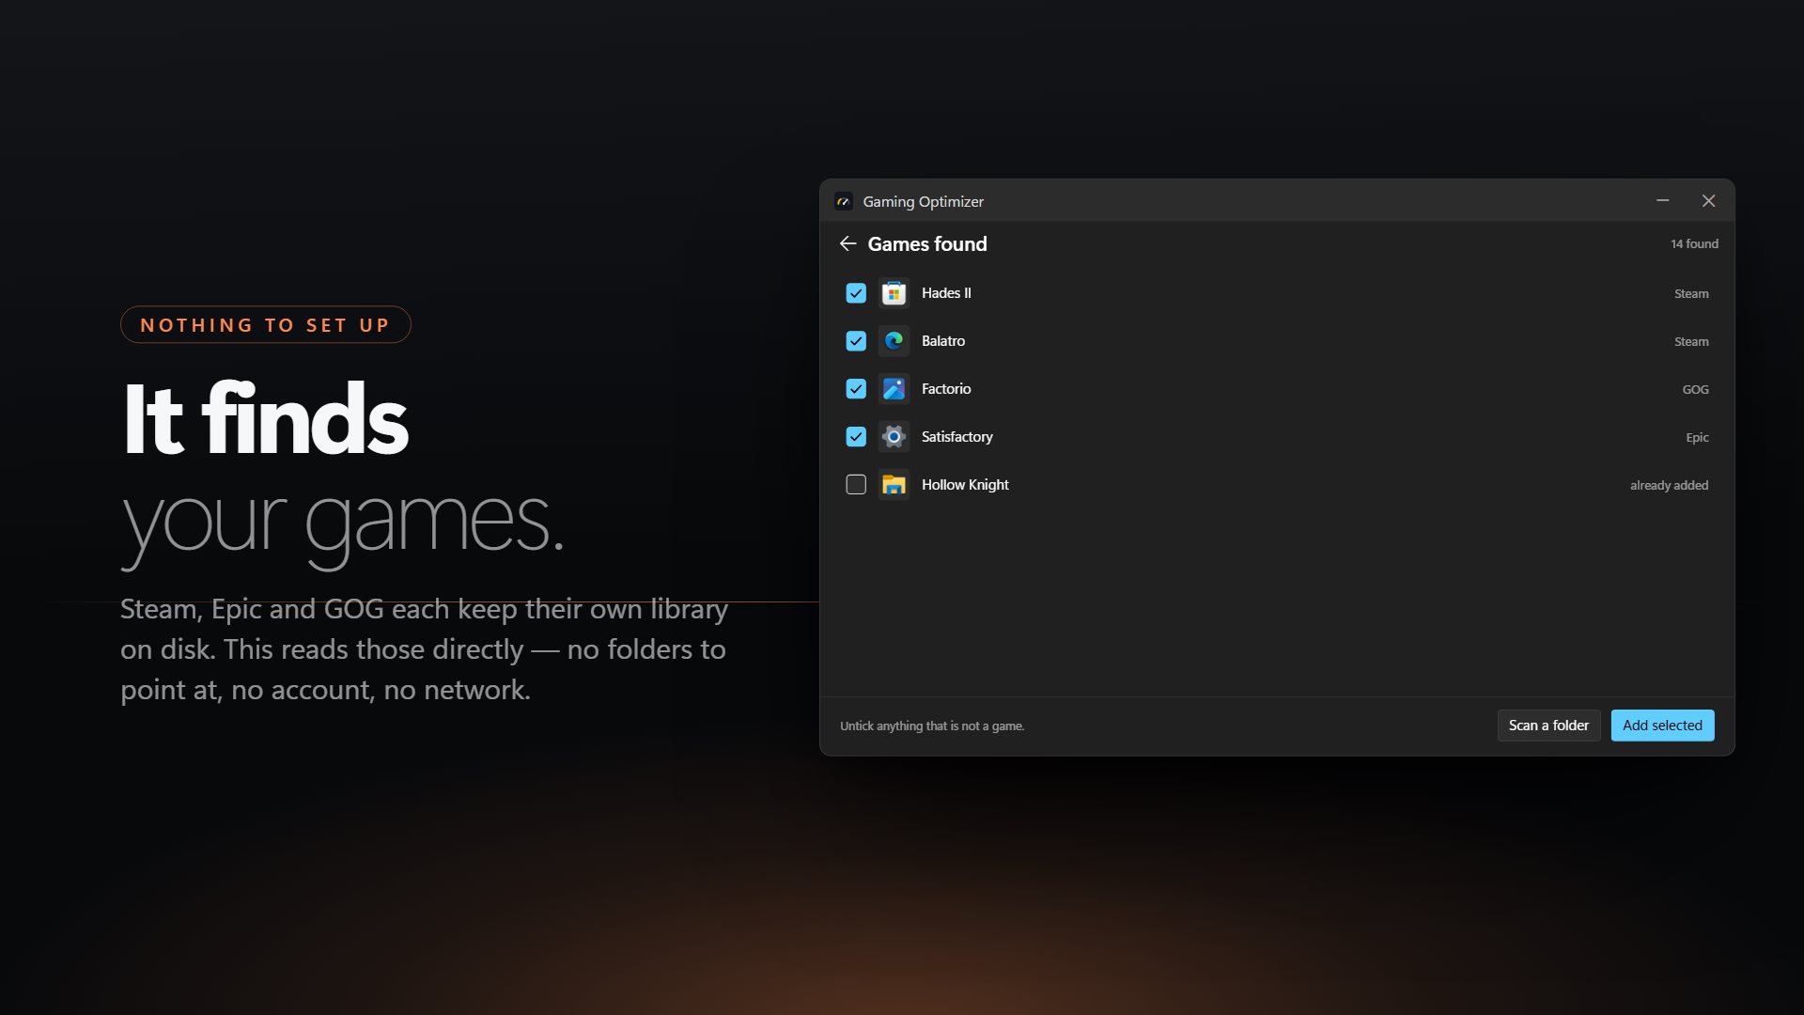Click the Gaming Optimizer app logo icon
Screen dimensions: 1804x1015
tap(844, 201)
